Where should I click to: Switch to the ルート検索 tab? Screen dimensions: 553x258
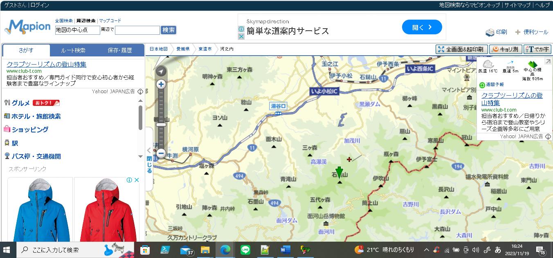point(73,50)
